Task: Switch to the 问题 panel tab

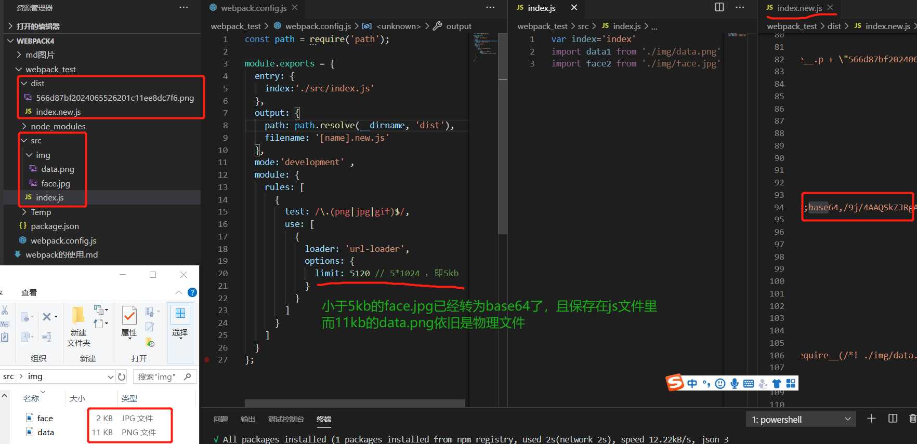Action: click(221, 419)
